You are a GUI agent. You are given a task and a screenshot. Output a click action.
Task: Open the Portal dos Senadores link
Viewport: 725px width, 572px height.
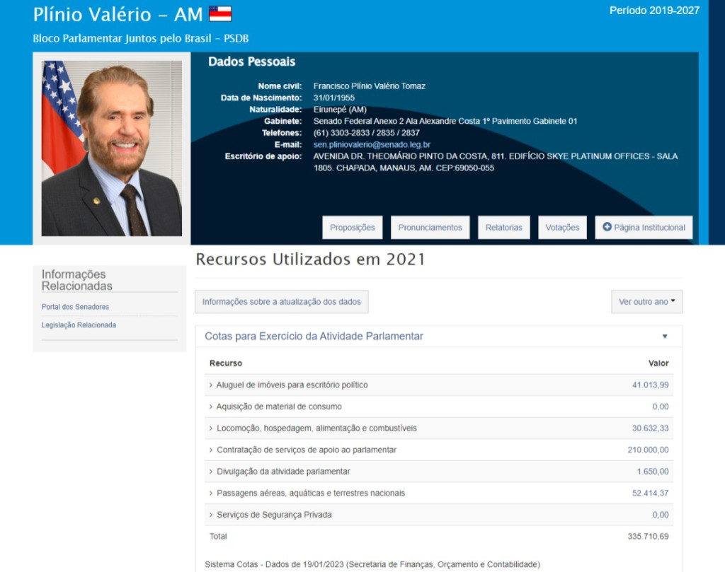point(75,307)
